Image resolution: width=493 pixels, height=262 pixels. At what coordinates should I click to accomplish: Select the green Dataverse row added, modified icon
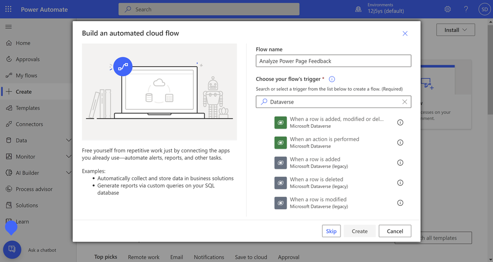click(280, 122)
